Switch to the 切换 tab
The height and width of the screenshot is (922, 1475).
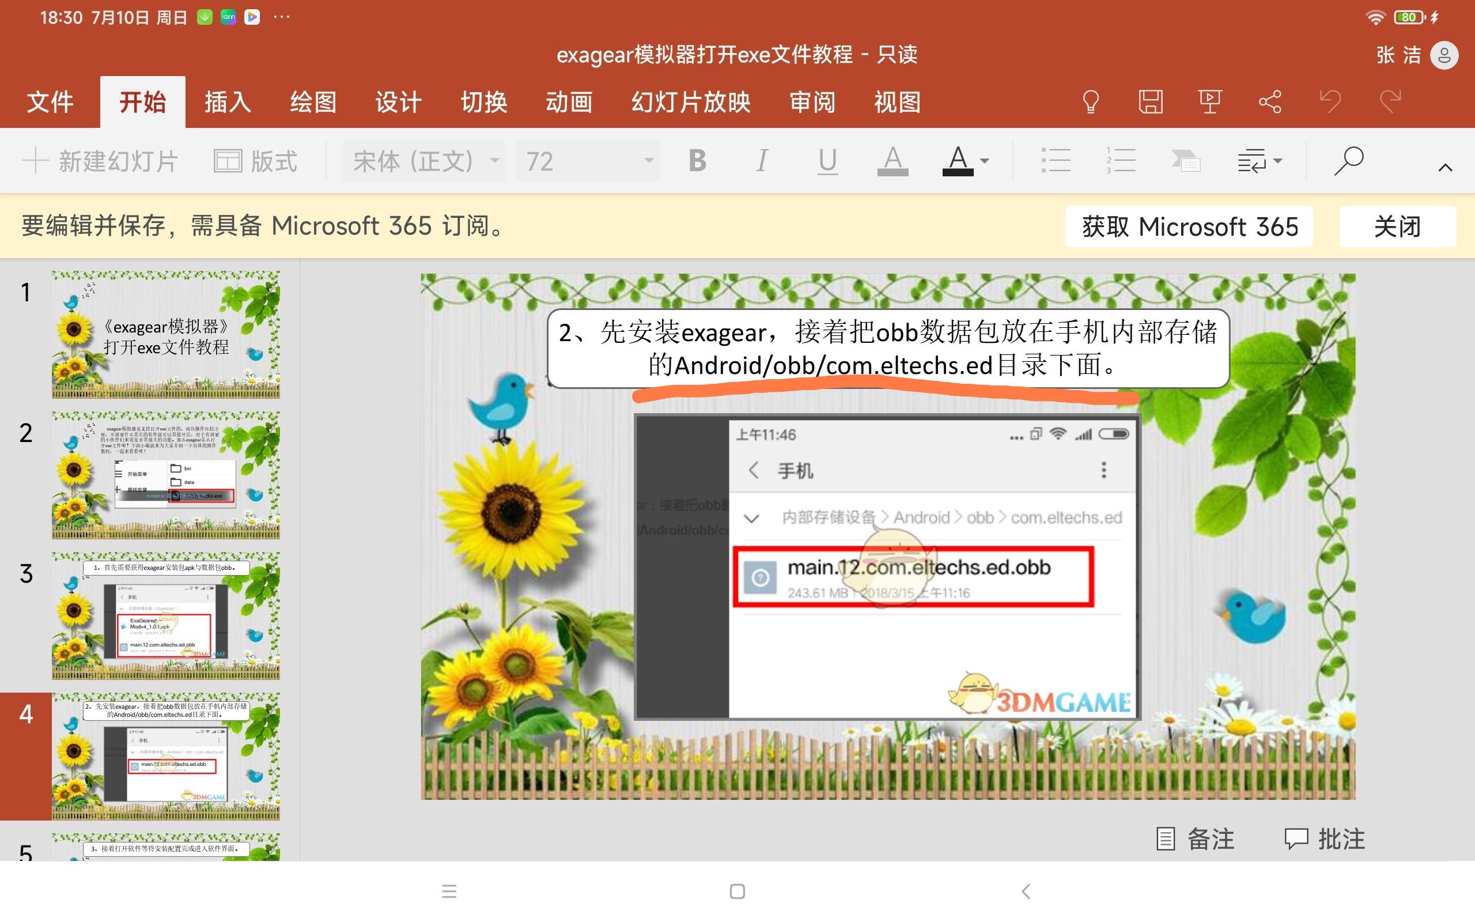pyautogui.click(x=483, y=102)
